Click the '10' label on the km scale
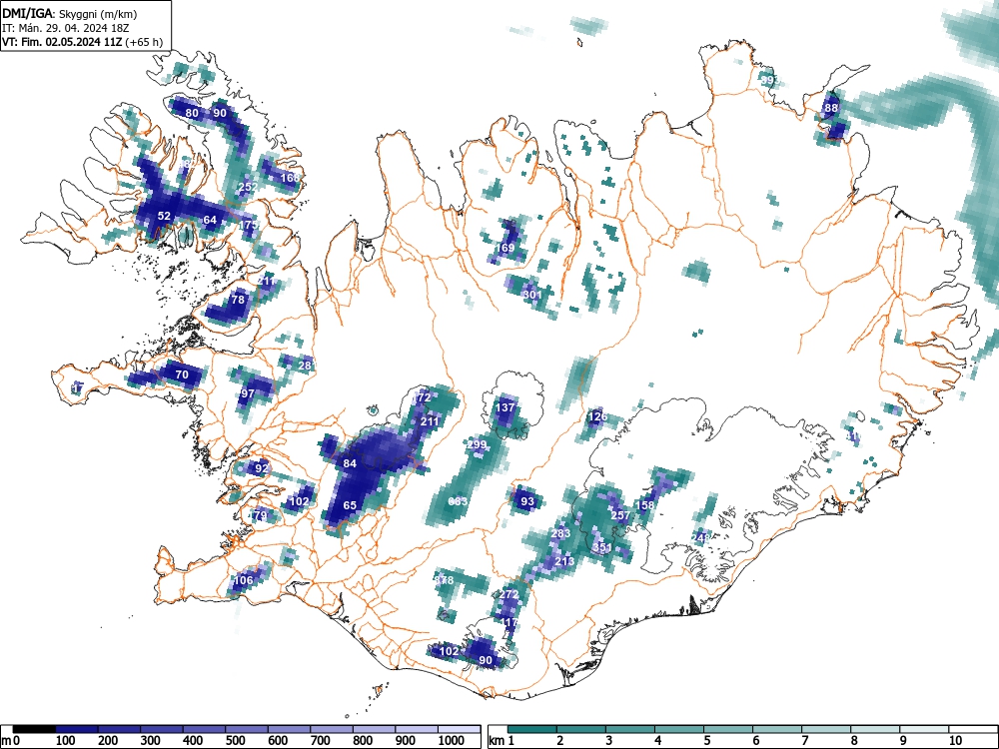 click(954, 740)
